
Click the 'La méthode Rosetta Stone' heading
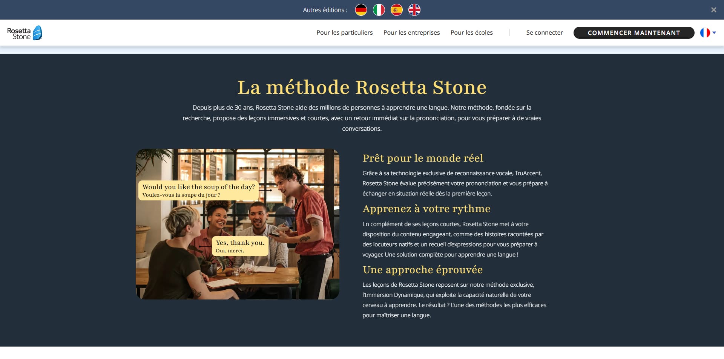point(362,87)
